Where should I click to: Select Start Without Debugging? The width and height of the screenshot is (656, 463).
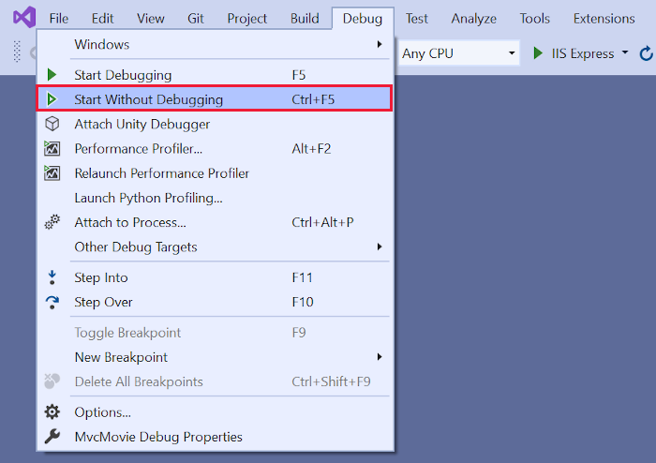click(149, 99)
